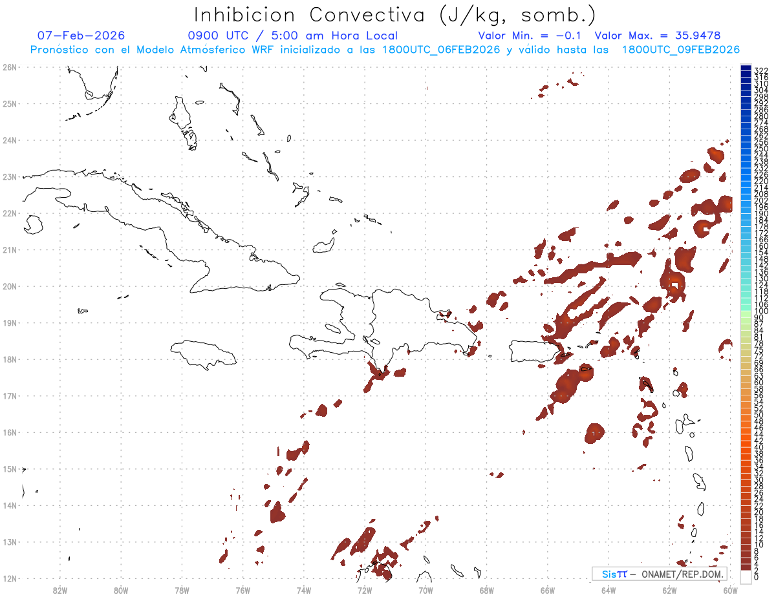Image resolution: width=776 pixels, height=599 pixels.
Task: Select the 20N latitude label
Action: 10,286
